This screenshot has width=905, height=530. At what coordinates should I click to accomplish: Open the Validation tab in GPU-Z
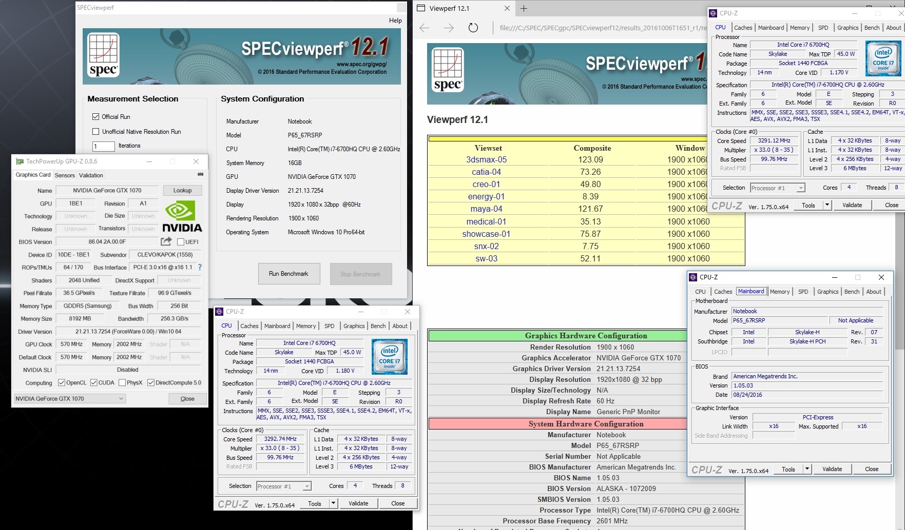tap(91, 175)
